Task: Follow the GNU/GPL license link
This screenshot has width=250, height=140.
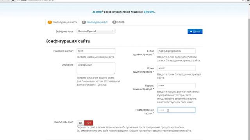Action: (x=149, y=12)
